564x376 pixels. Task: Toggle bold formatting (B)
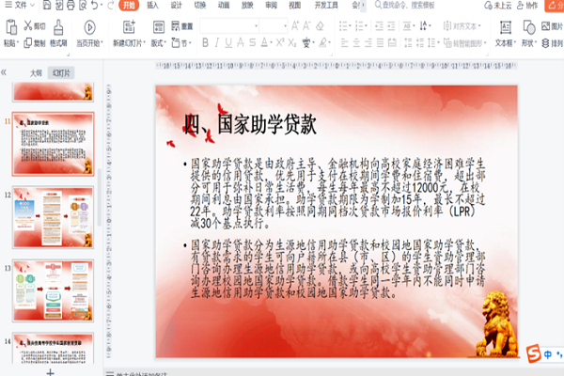click(x=204, y=43)
